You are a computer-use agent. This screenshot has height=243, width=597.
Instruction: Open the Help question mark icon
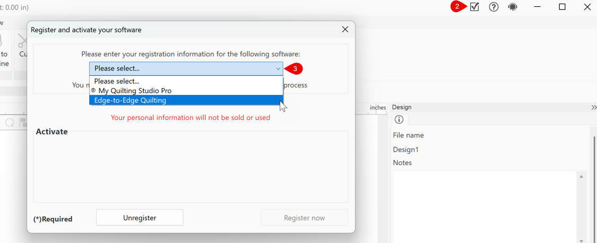click(x=494, y=7)
